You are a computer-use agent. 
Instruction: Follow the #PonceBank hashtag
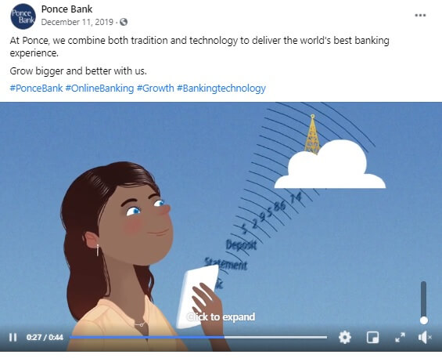[x=36, y=88]
